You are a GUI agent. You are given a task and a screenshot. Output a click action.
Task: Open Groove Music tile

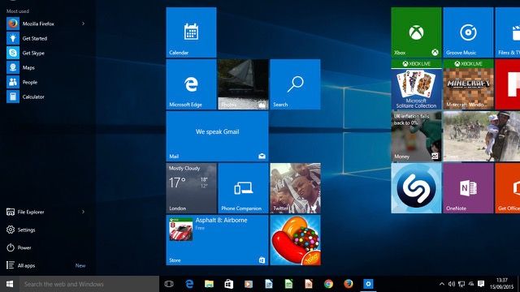468,32
